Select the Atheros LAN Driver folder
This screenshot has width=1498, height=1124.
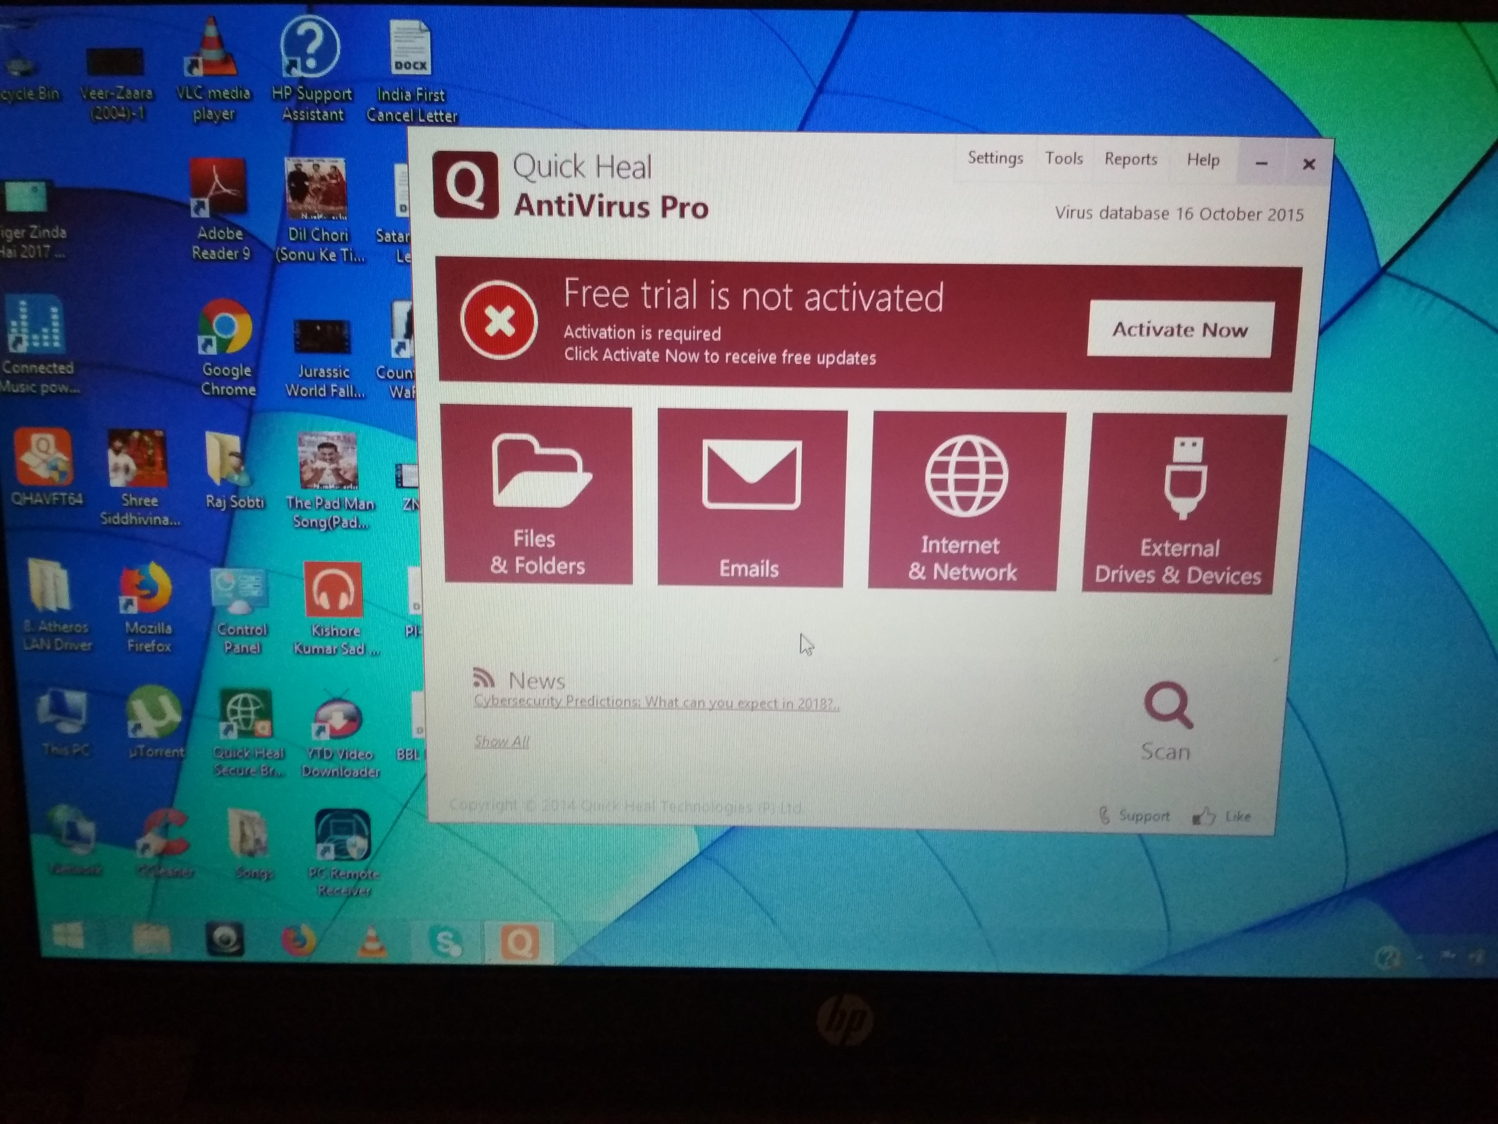click(55, 605)
